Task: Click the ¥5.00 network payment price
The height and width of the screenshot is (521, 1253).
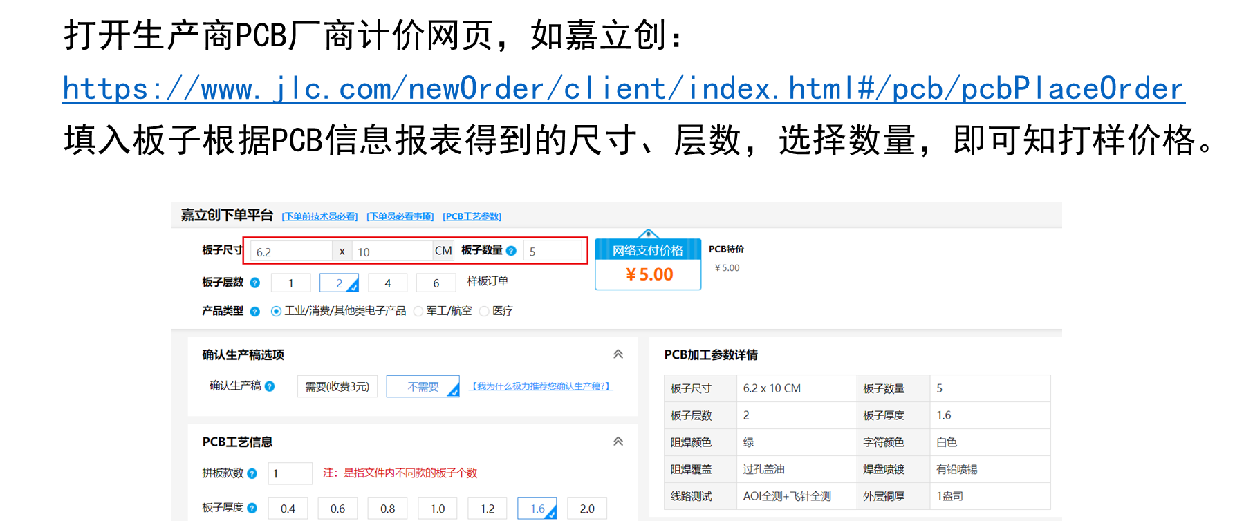Action: point(649,274)
